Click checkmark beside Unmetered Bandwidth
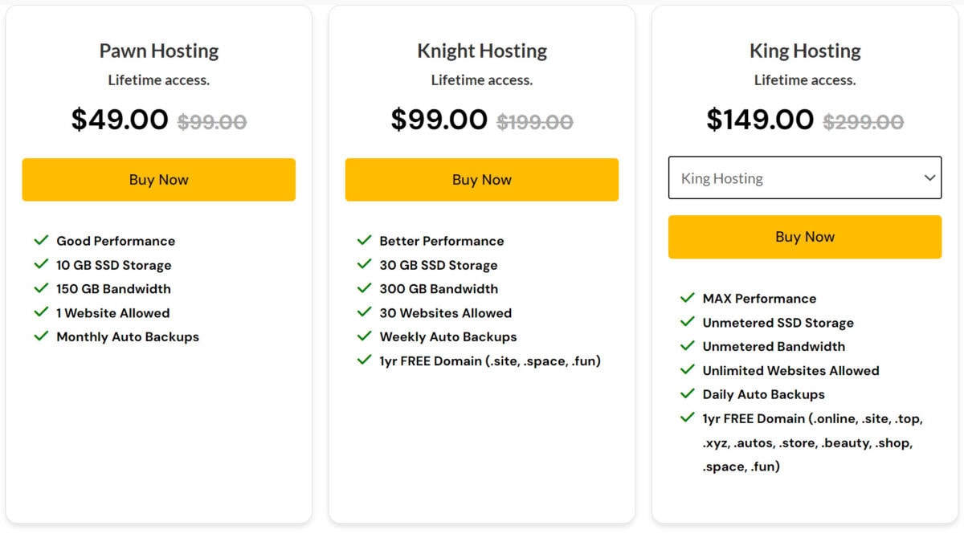This screenshot has width=964, height=550. [x=687, y=346]
